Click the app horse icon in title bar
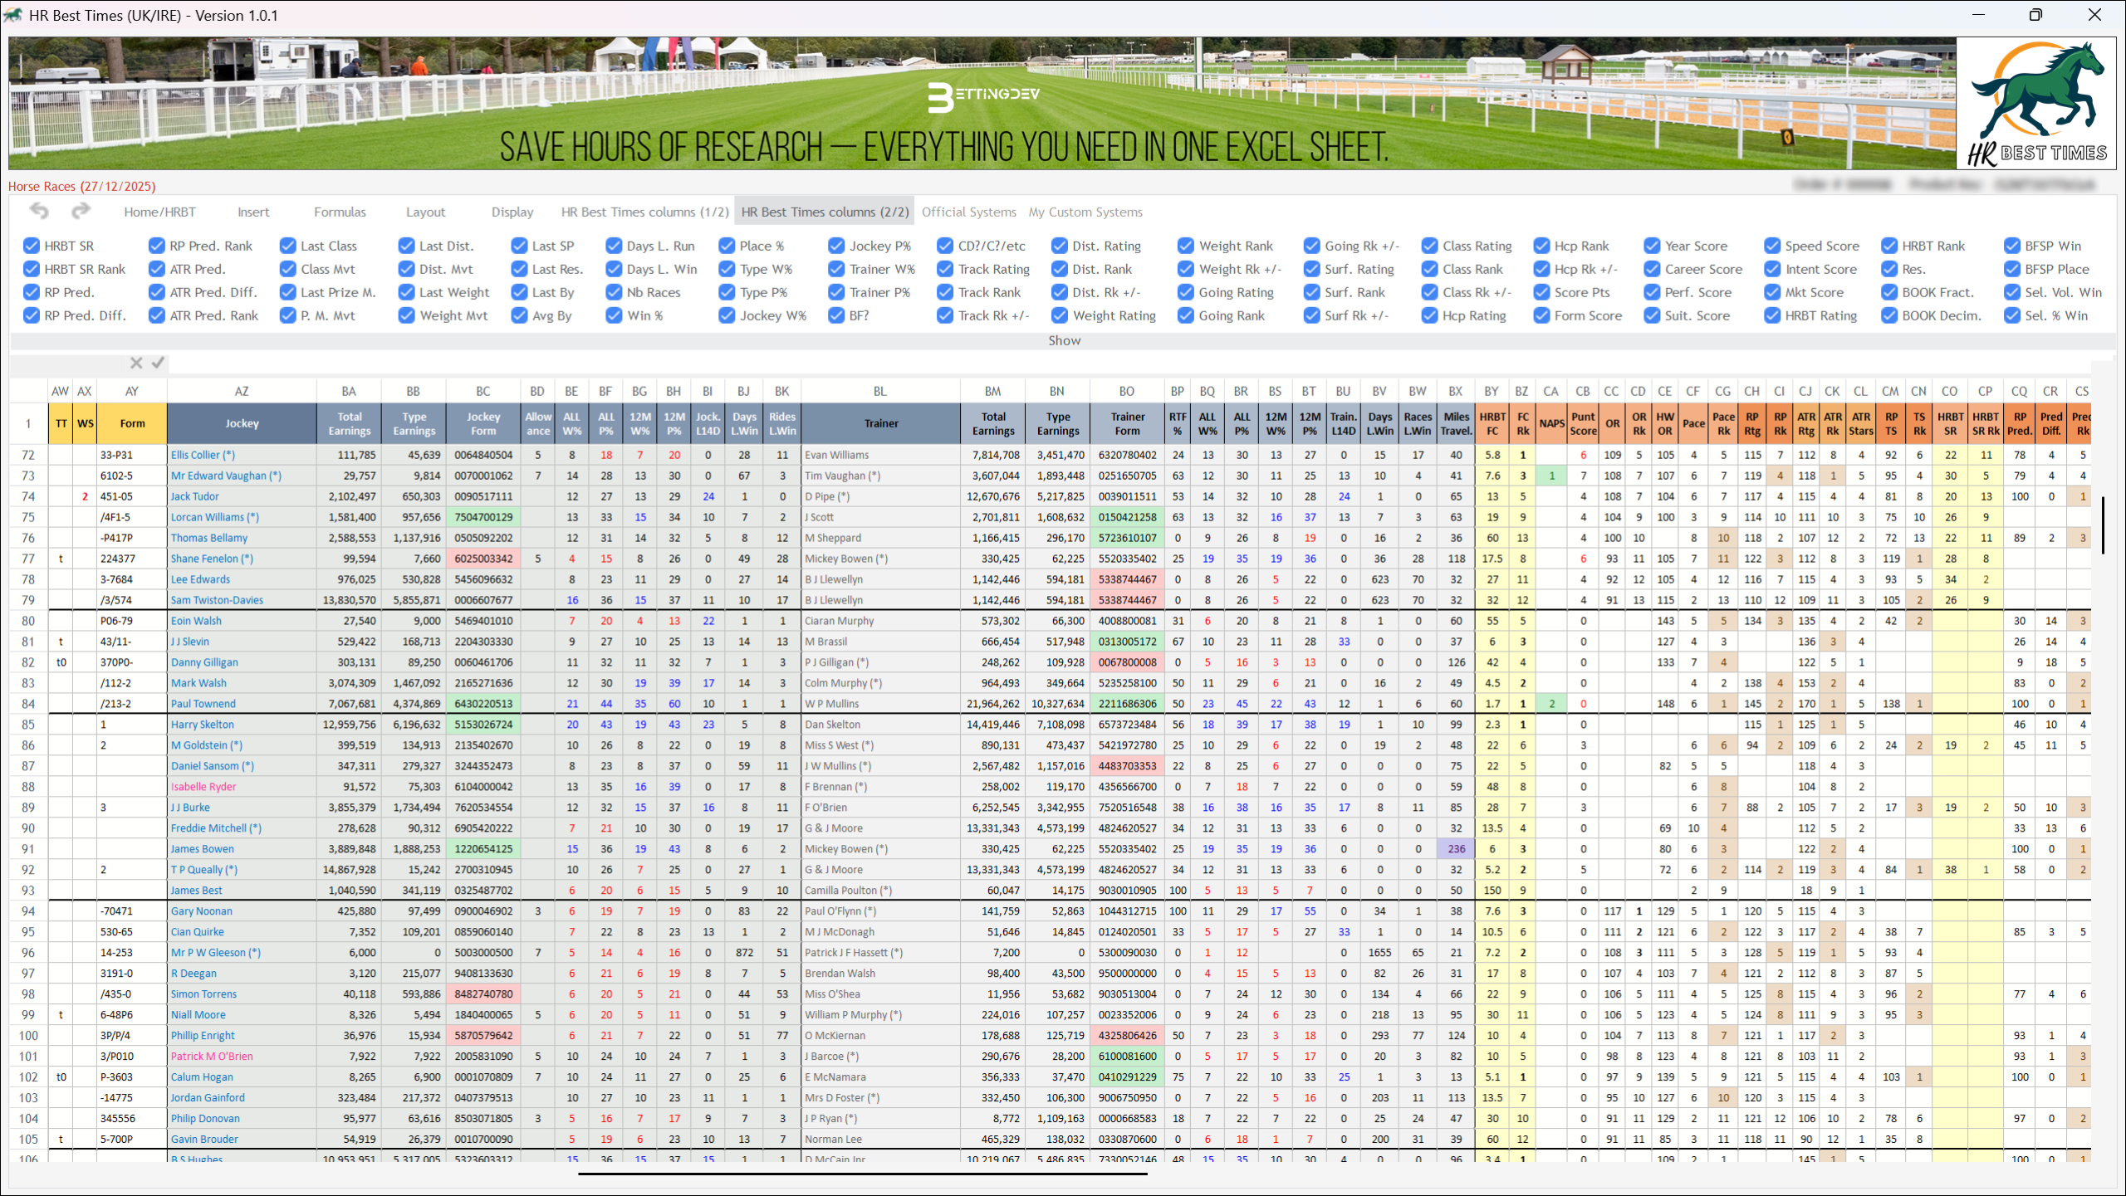2126x1196 pixels. click(x=12, y=15)
